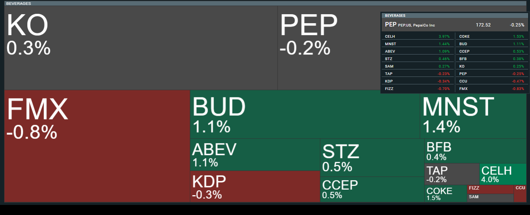
Task: Select the ABEV tile
Action: 255,155
